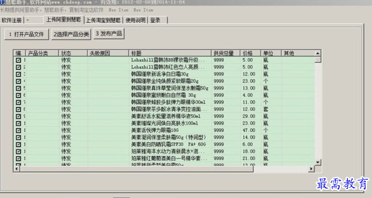Sort by the 产品分类 column header
Screen dimensions: 372x198
coord(42,53)
